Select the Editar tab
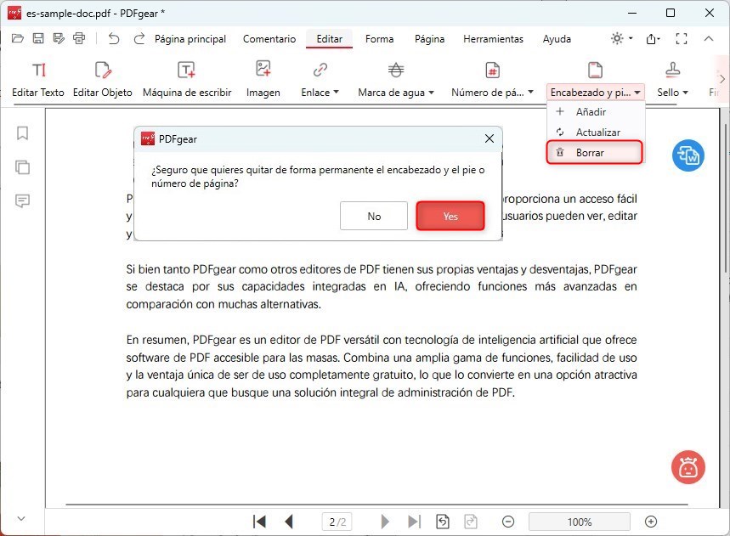Viewport: 730px width, 536px height. coord(330,39)
